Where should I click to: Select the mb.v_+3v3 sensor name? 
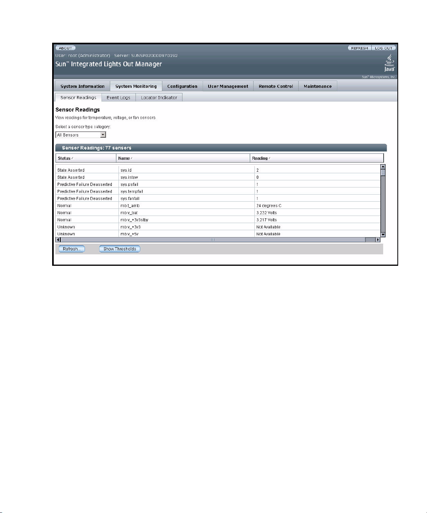pos(131,227)
